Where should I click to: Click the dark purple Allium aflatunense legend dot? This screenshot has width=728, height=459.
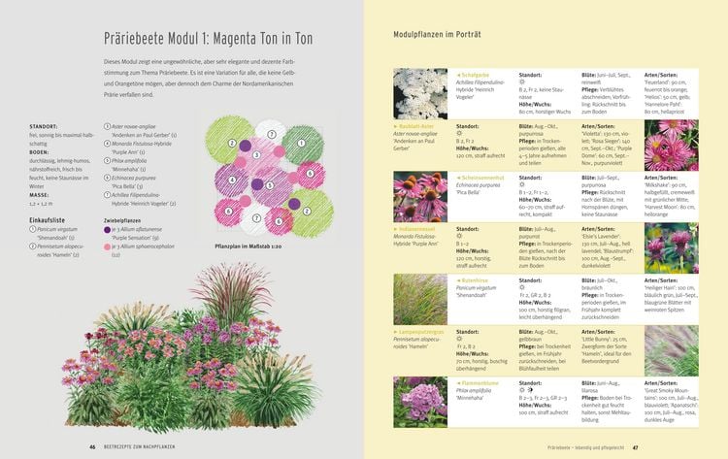tap(107, 229)
